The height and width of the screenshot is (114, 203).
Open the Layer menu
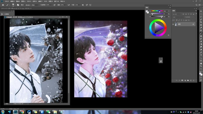pyautogui.click(x=23, y=1)
